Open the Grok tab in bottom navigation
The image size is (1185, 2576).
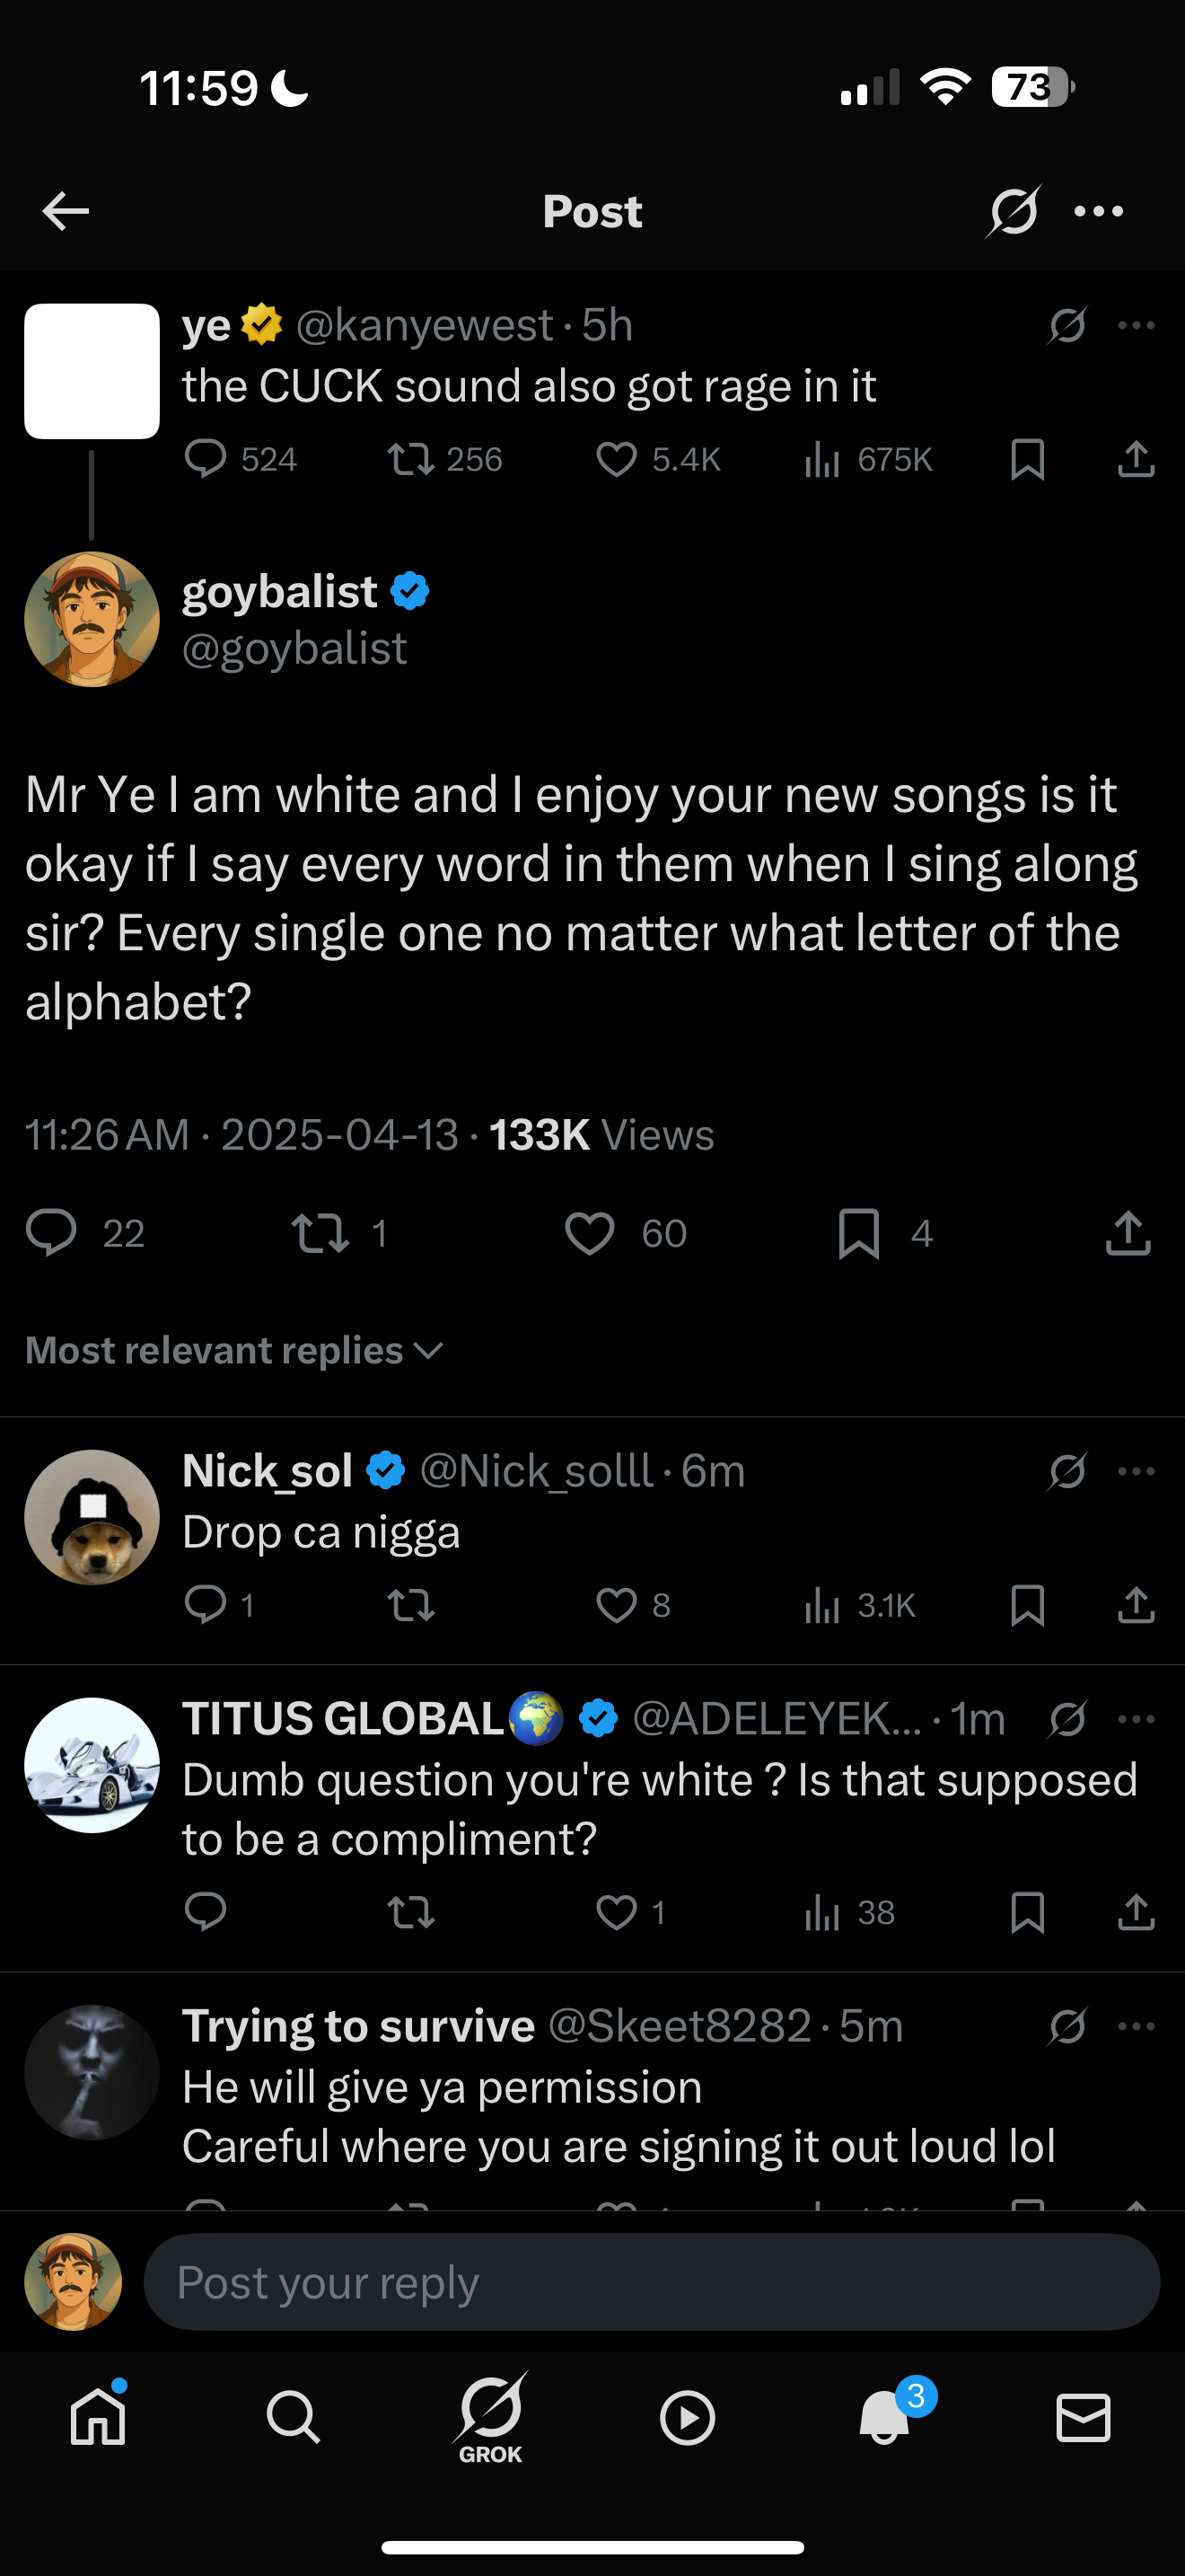point(490,2418)
